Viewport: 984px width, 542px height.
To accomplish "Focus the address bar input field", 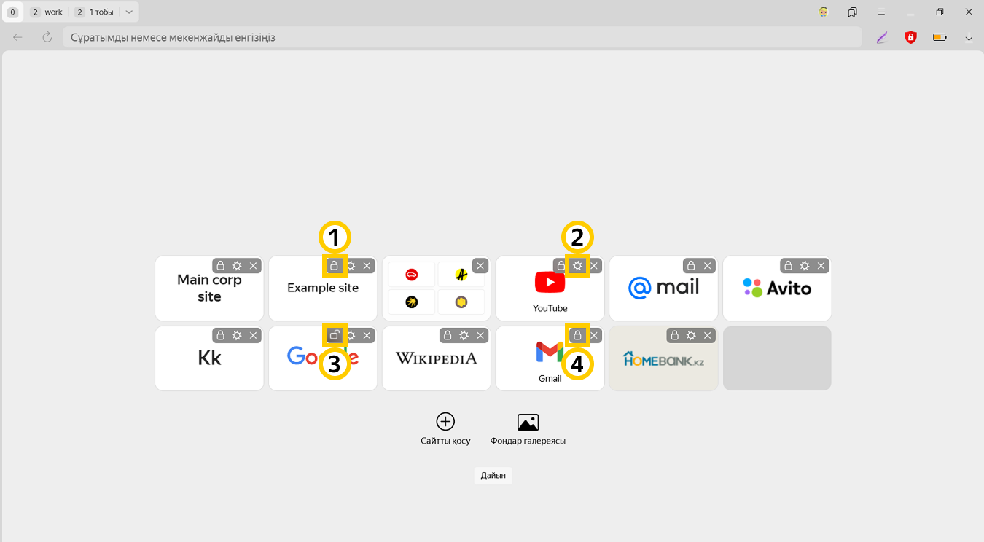I will click(459, 37).
